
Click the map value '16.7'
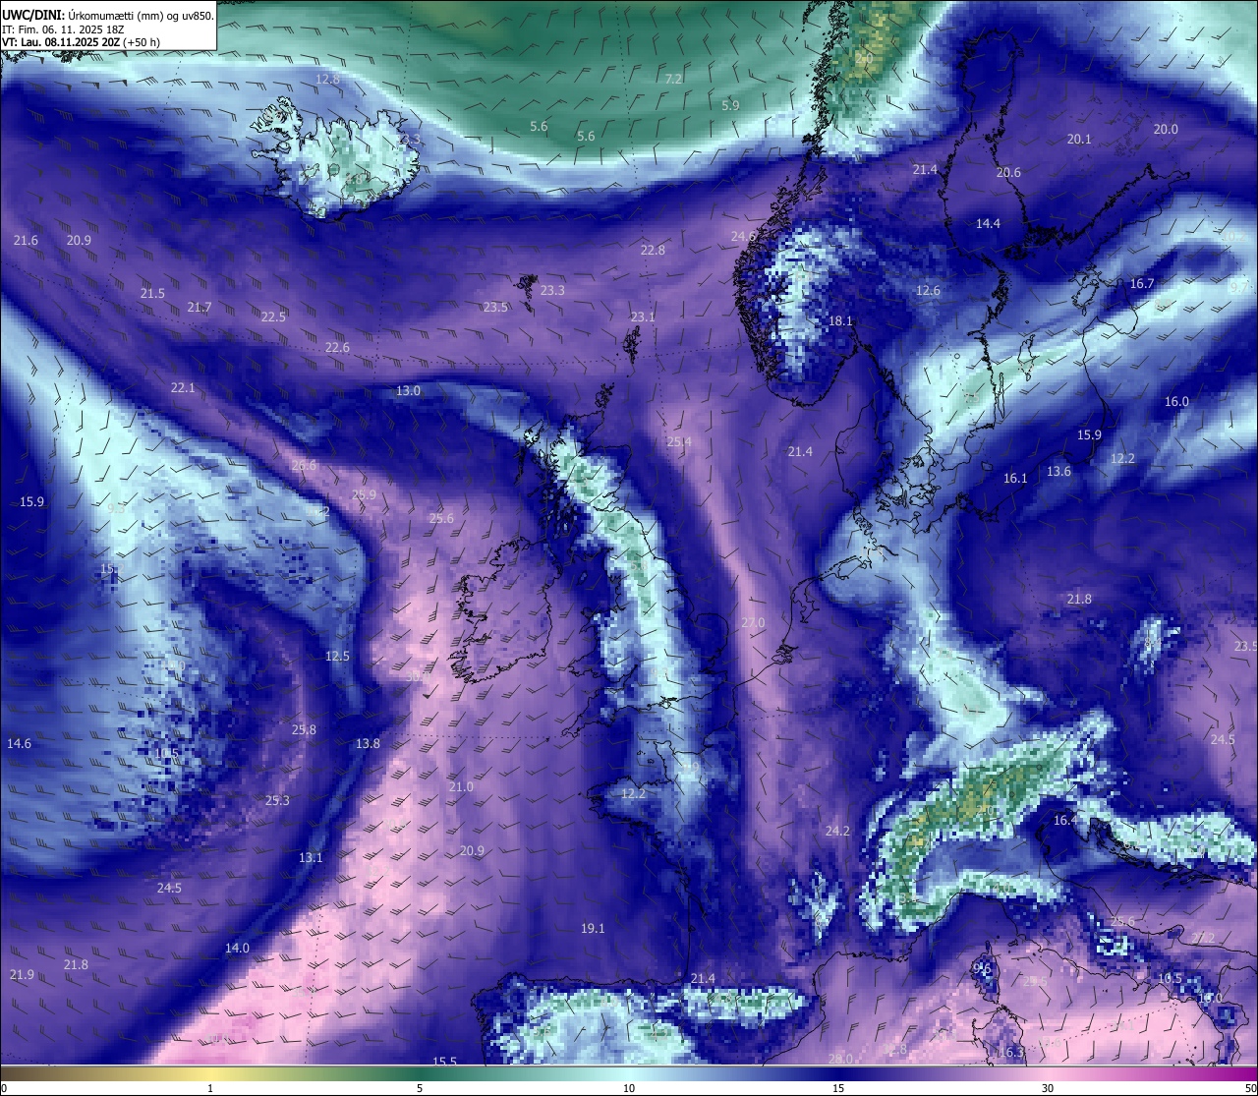click(1141, 283)
